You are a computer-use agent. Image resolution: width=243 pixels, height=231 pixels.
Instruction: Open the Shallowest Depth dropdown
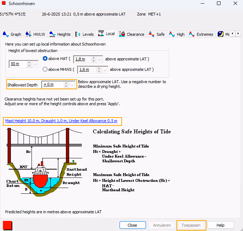pyautogui.click(x=72, y=85)
